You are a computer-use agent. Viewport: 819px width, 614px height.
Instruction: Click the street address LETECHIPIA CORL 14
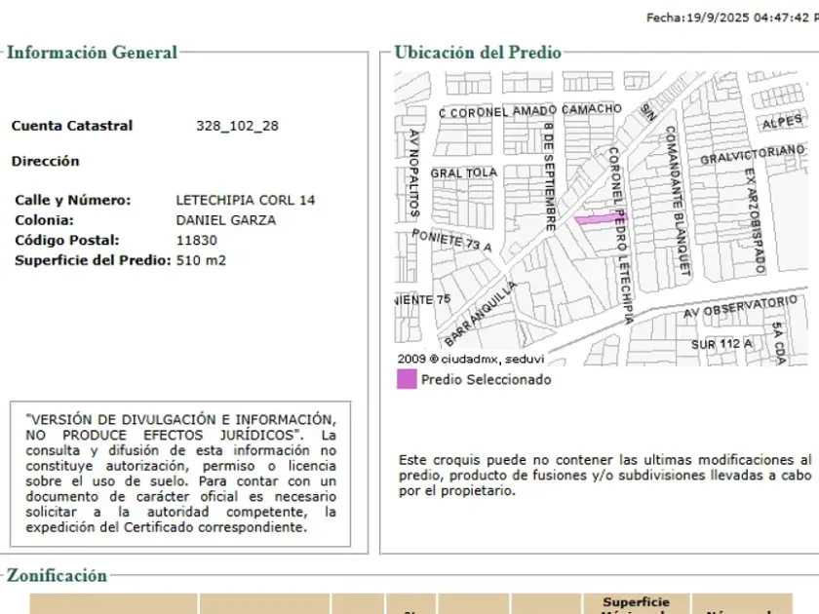pyautogui.click(x=245, y=200)
